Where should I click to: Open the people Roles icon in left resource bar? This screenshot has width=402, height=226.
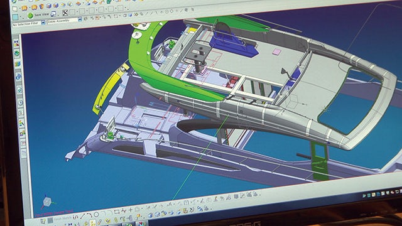pyautogui.click(x=23, y=133)
